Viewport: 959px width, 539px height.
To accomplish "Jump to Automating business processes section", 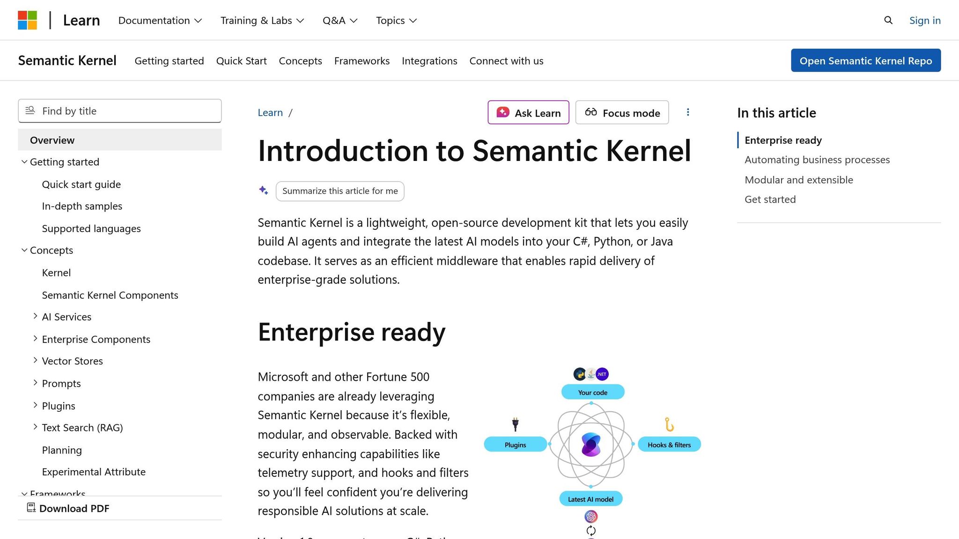I will 817,160.
